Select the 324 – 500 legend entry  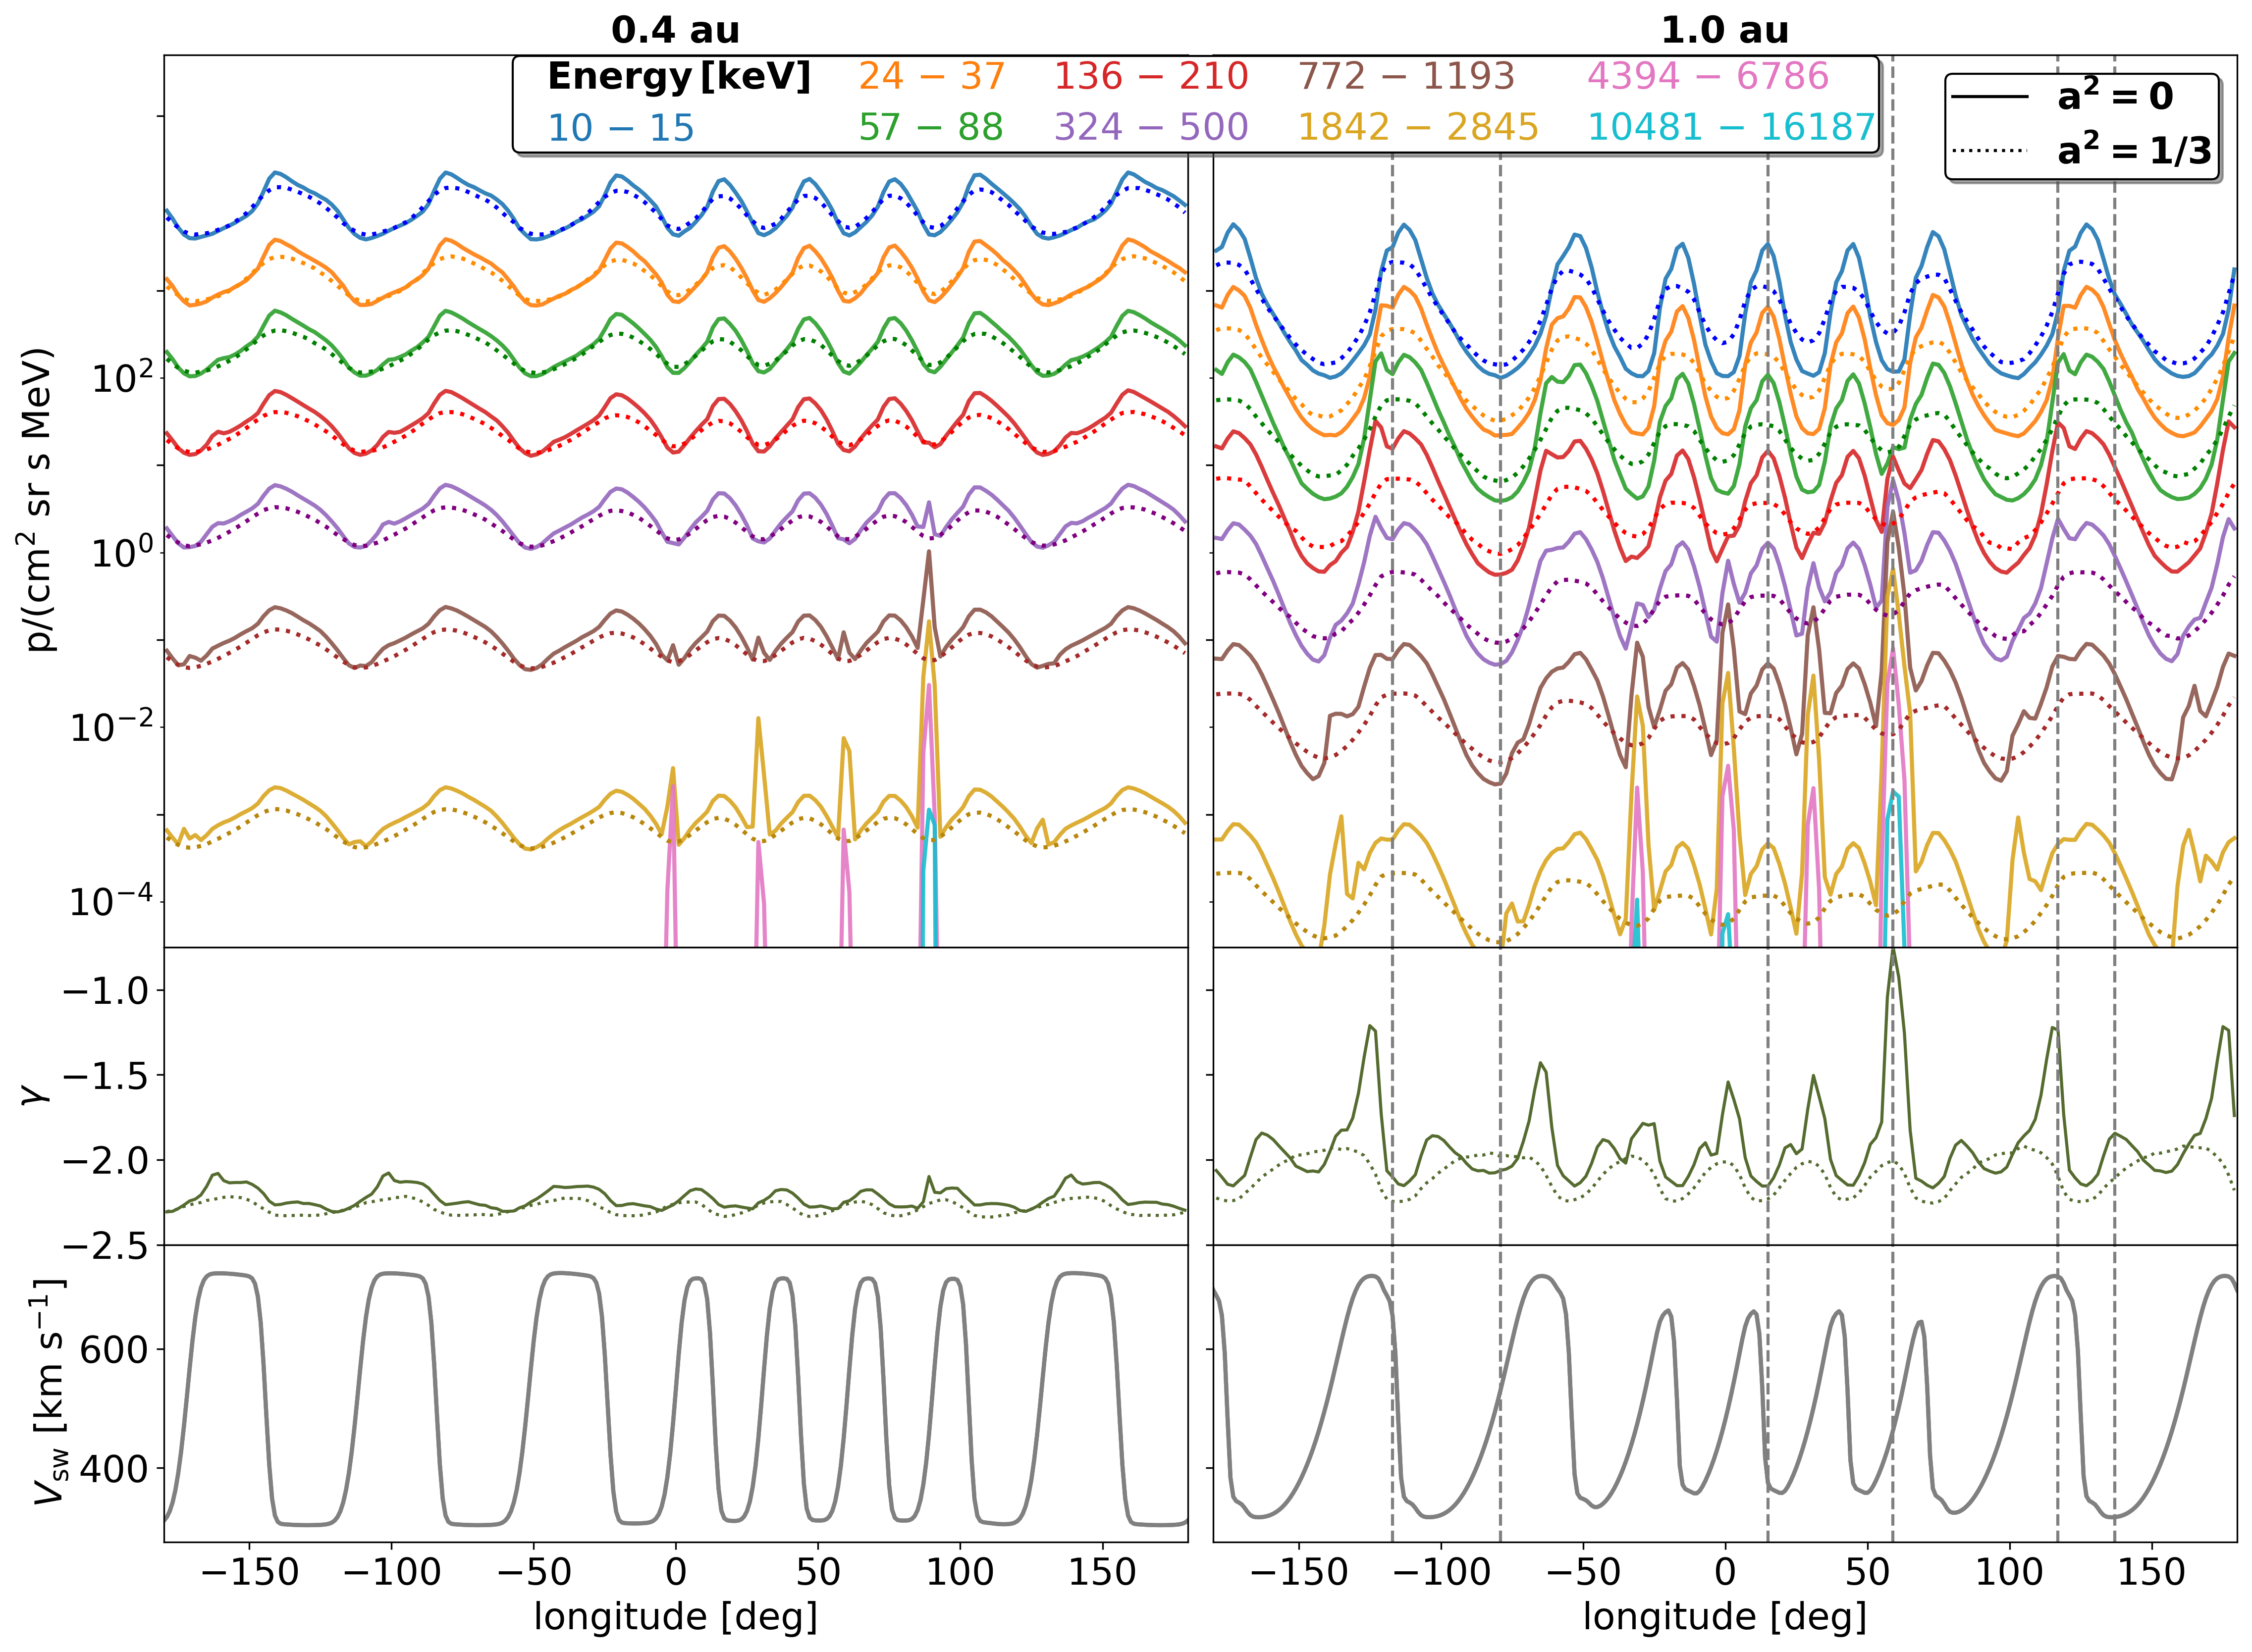pyautogui.click(x=1150, y=128)
